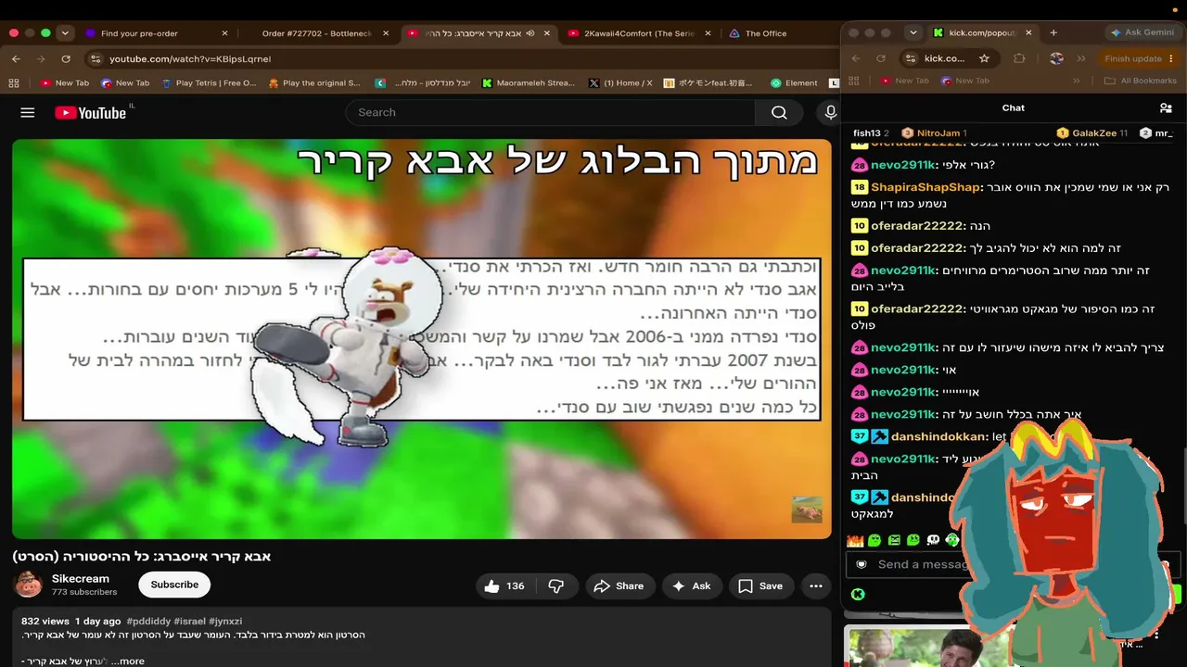Open the #pddiddy hashtag link
1187x667 pixels.
click(148, 621)
